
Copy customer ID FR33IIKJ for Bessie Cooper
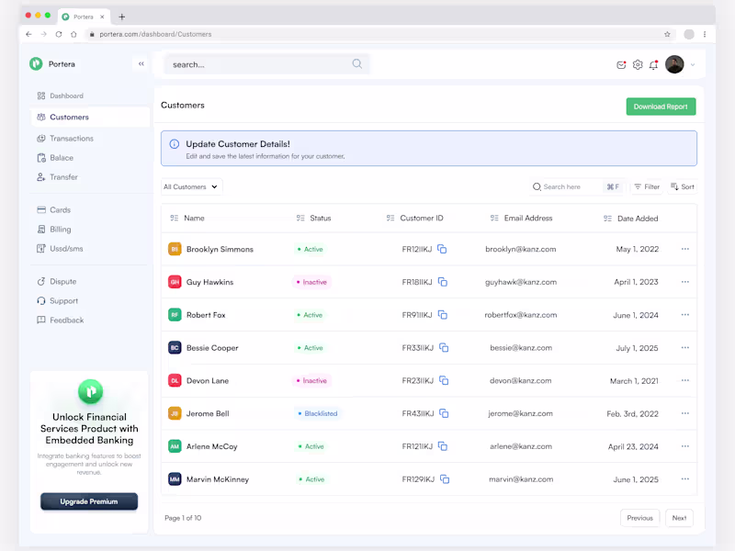[444, 347]
